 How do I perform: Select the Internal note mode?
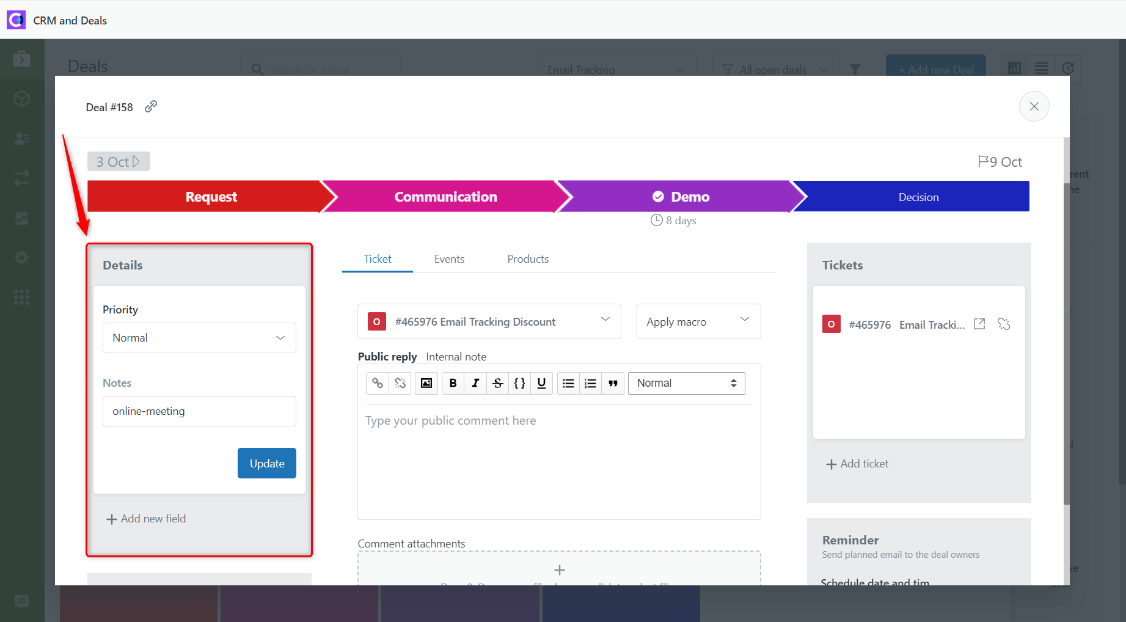pyautogui.click(x=456, y=357)
